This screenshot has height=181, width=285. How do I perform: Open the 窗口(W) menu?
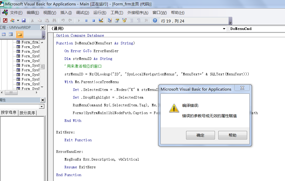tap(160, 12)
